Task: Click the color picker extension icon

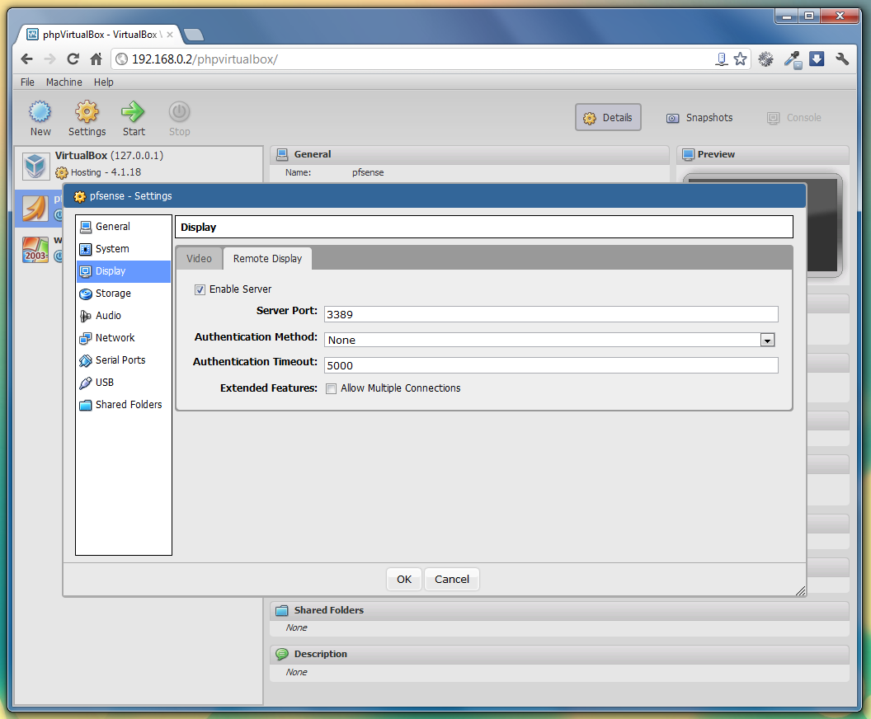Action: coord(793,59)
